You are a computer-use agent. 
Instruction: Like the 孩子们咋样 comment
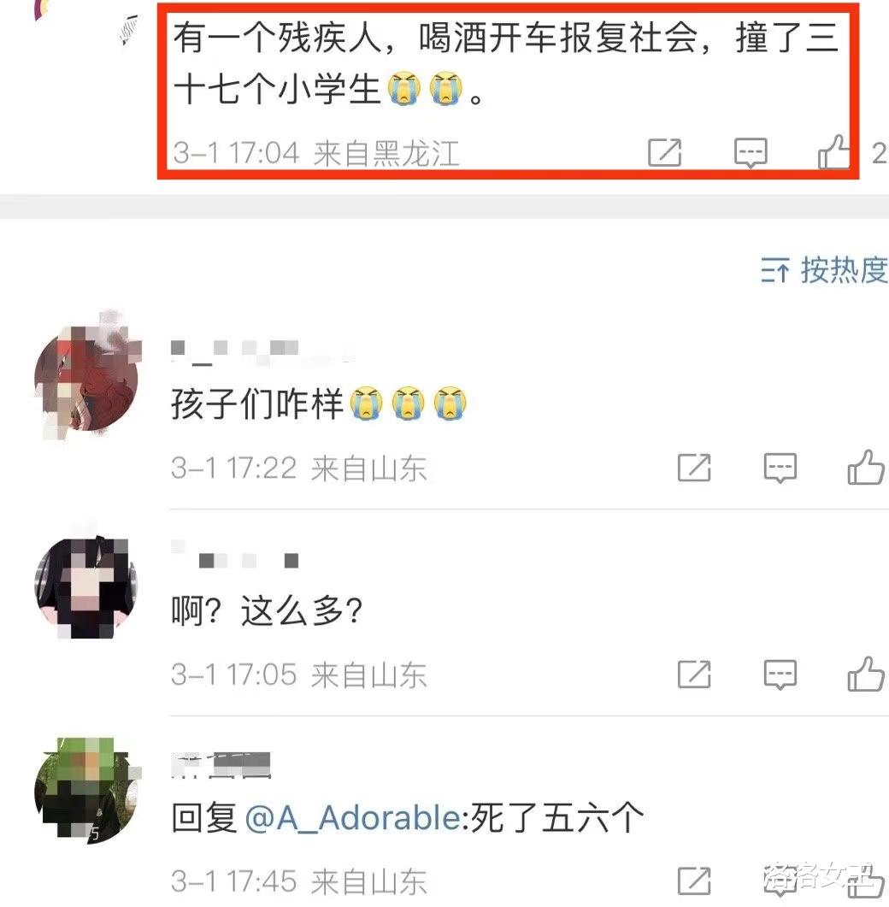point(866,467)
